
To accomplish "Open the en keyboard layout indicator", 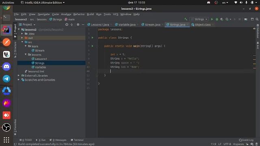I will [x=225, y=3].
